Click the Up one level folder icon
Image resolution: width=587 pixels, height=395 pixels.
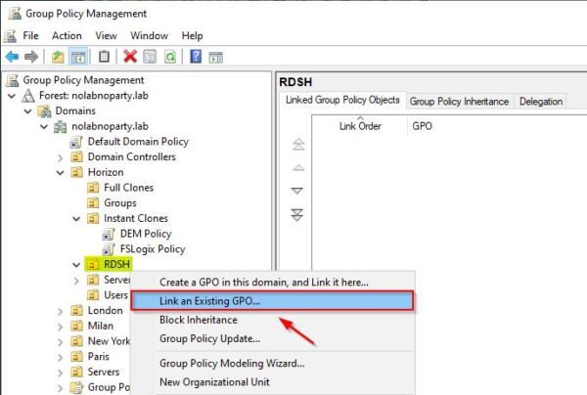click(x=58, y=57)
